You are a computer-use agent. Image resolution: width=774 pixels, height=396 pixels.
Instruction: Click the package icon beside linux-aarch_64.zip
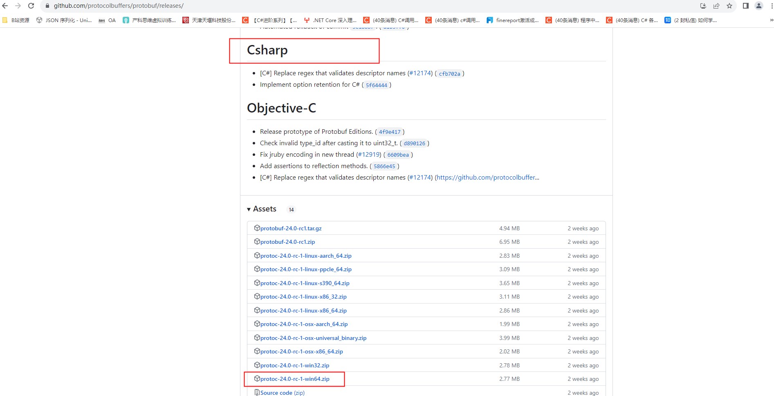(x=257, y=255)
